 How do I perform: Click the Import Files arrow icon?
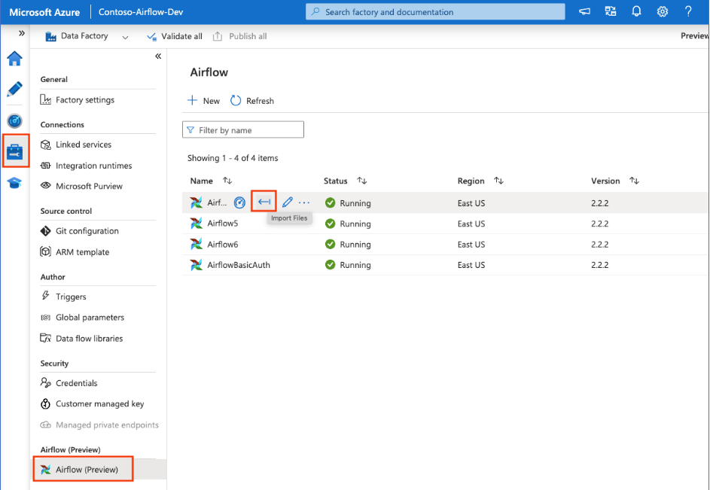pos(264,202)
